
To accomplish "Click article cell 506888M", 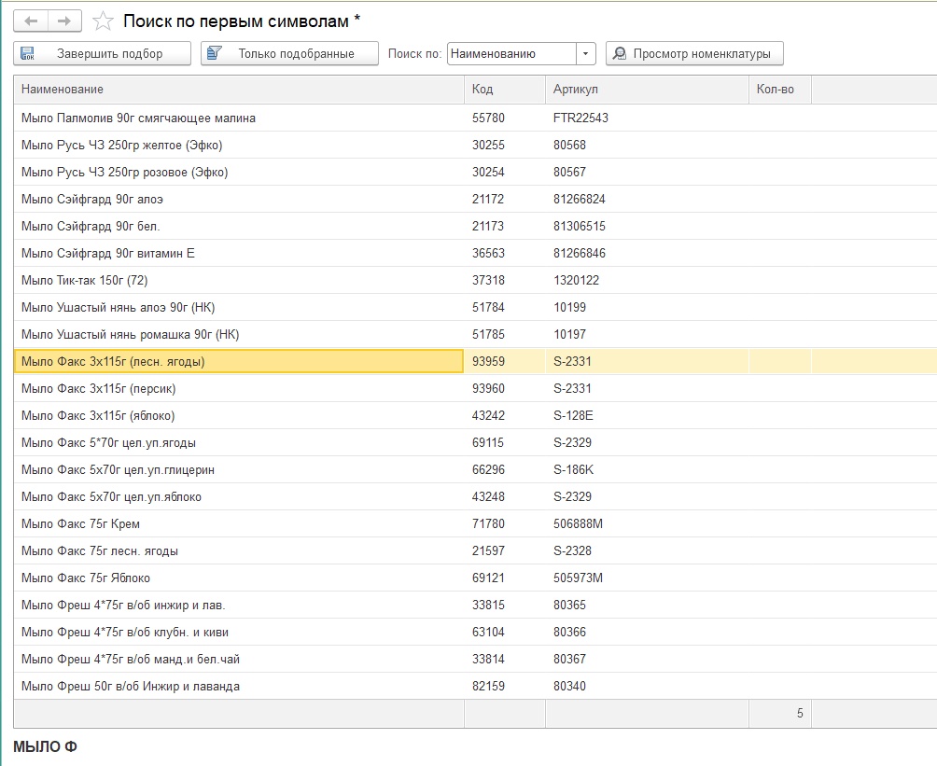I will click(647, 524).
